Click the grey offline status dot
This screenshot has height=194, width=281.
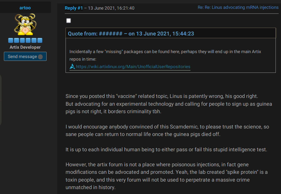pyautogui.click(x=40, y=57)
